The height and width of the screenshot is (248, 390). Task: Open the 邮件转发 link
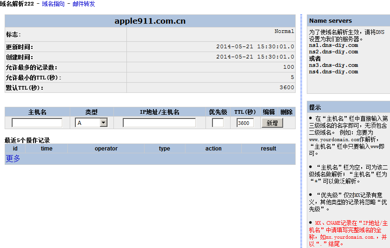(84, 4)
